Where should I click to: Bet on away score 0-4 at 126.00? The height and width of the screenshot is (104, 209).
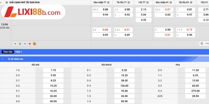click(124, 86)
